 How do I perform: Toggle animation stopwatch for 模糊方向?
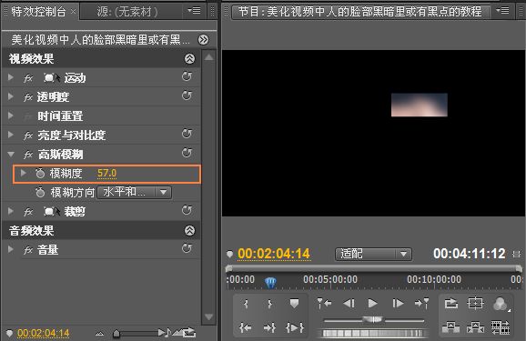pos(40,192)
